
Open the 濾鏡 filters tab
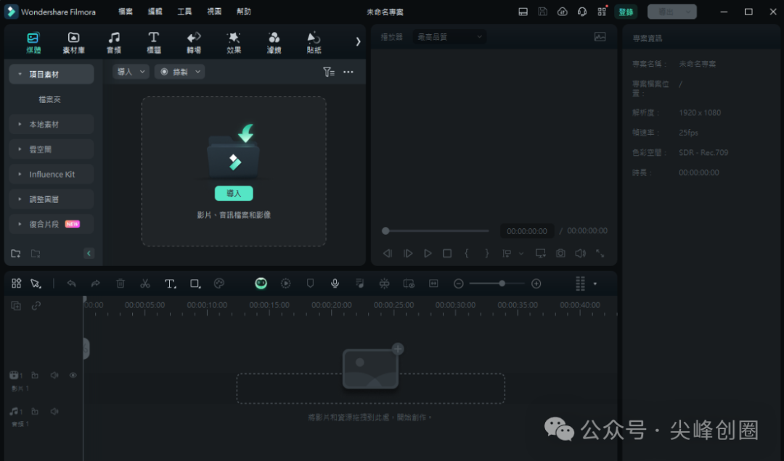pyautogui.click(x=274, y=43)
